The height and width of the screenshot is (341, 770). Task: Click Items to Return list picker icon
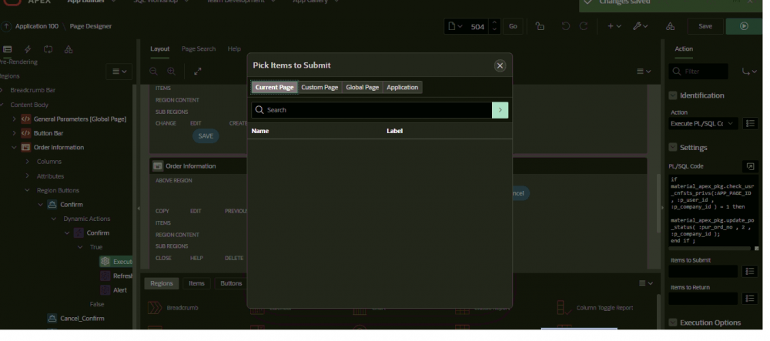[750, 299]
